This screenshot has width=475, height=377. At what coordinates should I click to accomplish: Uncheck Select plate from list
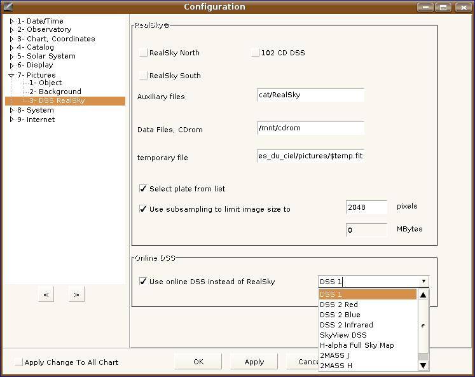[x=143, y=188]
